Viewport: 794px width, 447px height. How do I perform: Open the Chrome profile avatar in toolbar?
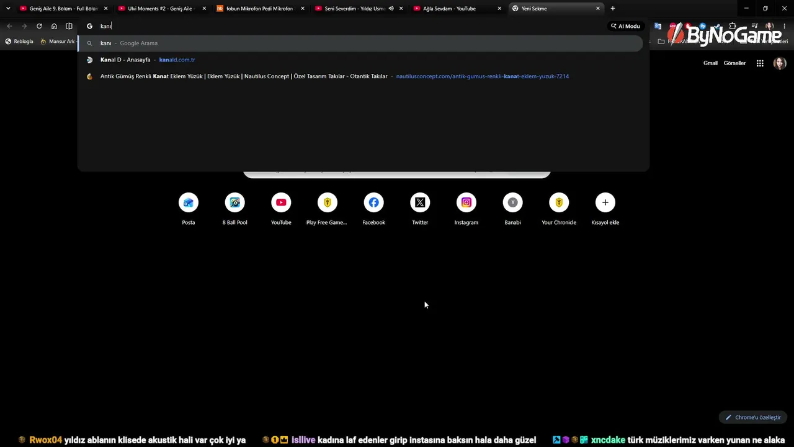tap(769, 26)
